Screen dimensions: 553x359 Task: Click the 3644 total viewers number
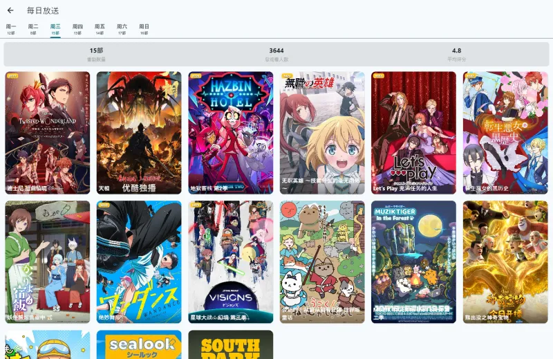[x=276, y=50]
